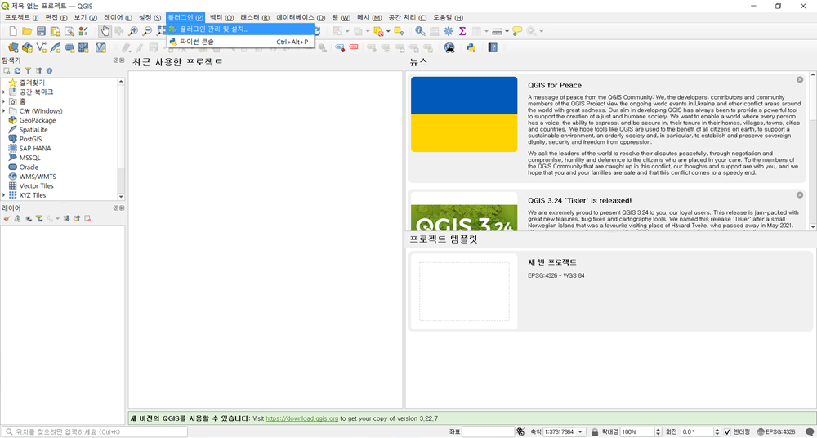Open the measure tool dropdown arrow
Viewport: 817px width, 438px height.
507,31
